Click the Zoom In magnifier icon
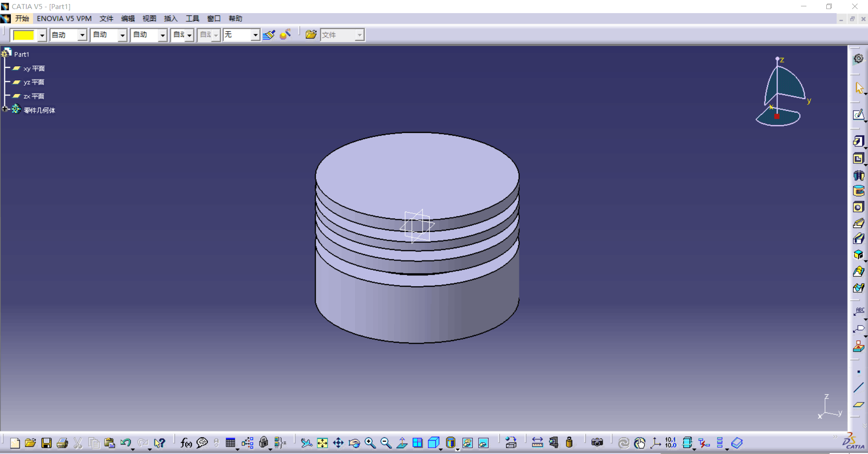This screenshot has height=454, width=868. coord(370,443)
